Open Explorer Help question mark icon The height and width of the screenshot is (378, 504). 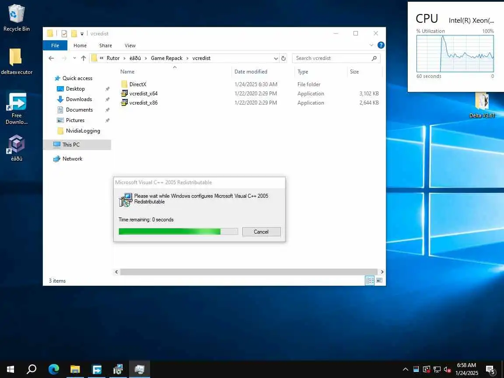tap(381, 45)
